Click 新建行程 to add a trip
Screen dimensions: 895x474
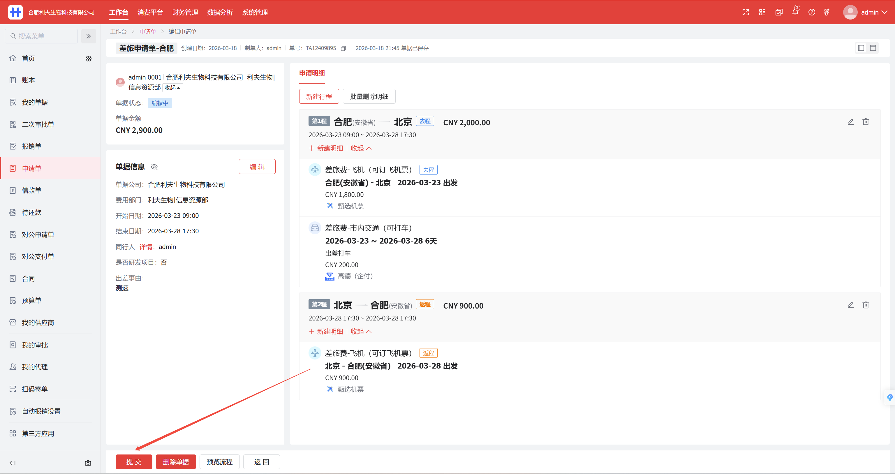pyautogui.click(x=319, y=96)
